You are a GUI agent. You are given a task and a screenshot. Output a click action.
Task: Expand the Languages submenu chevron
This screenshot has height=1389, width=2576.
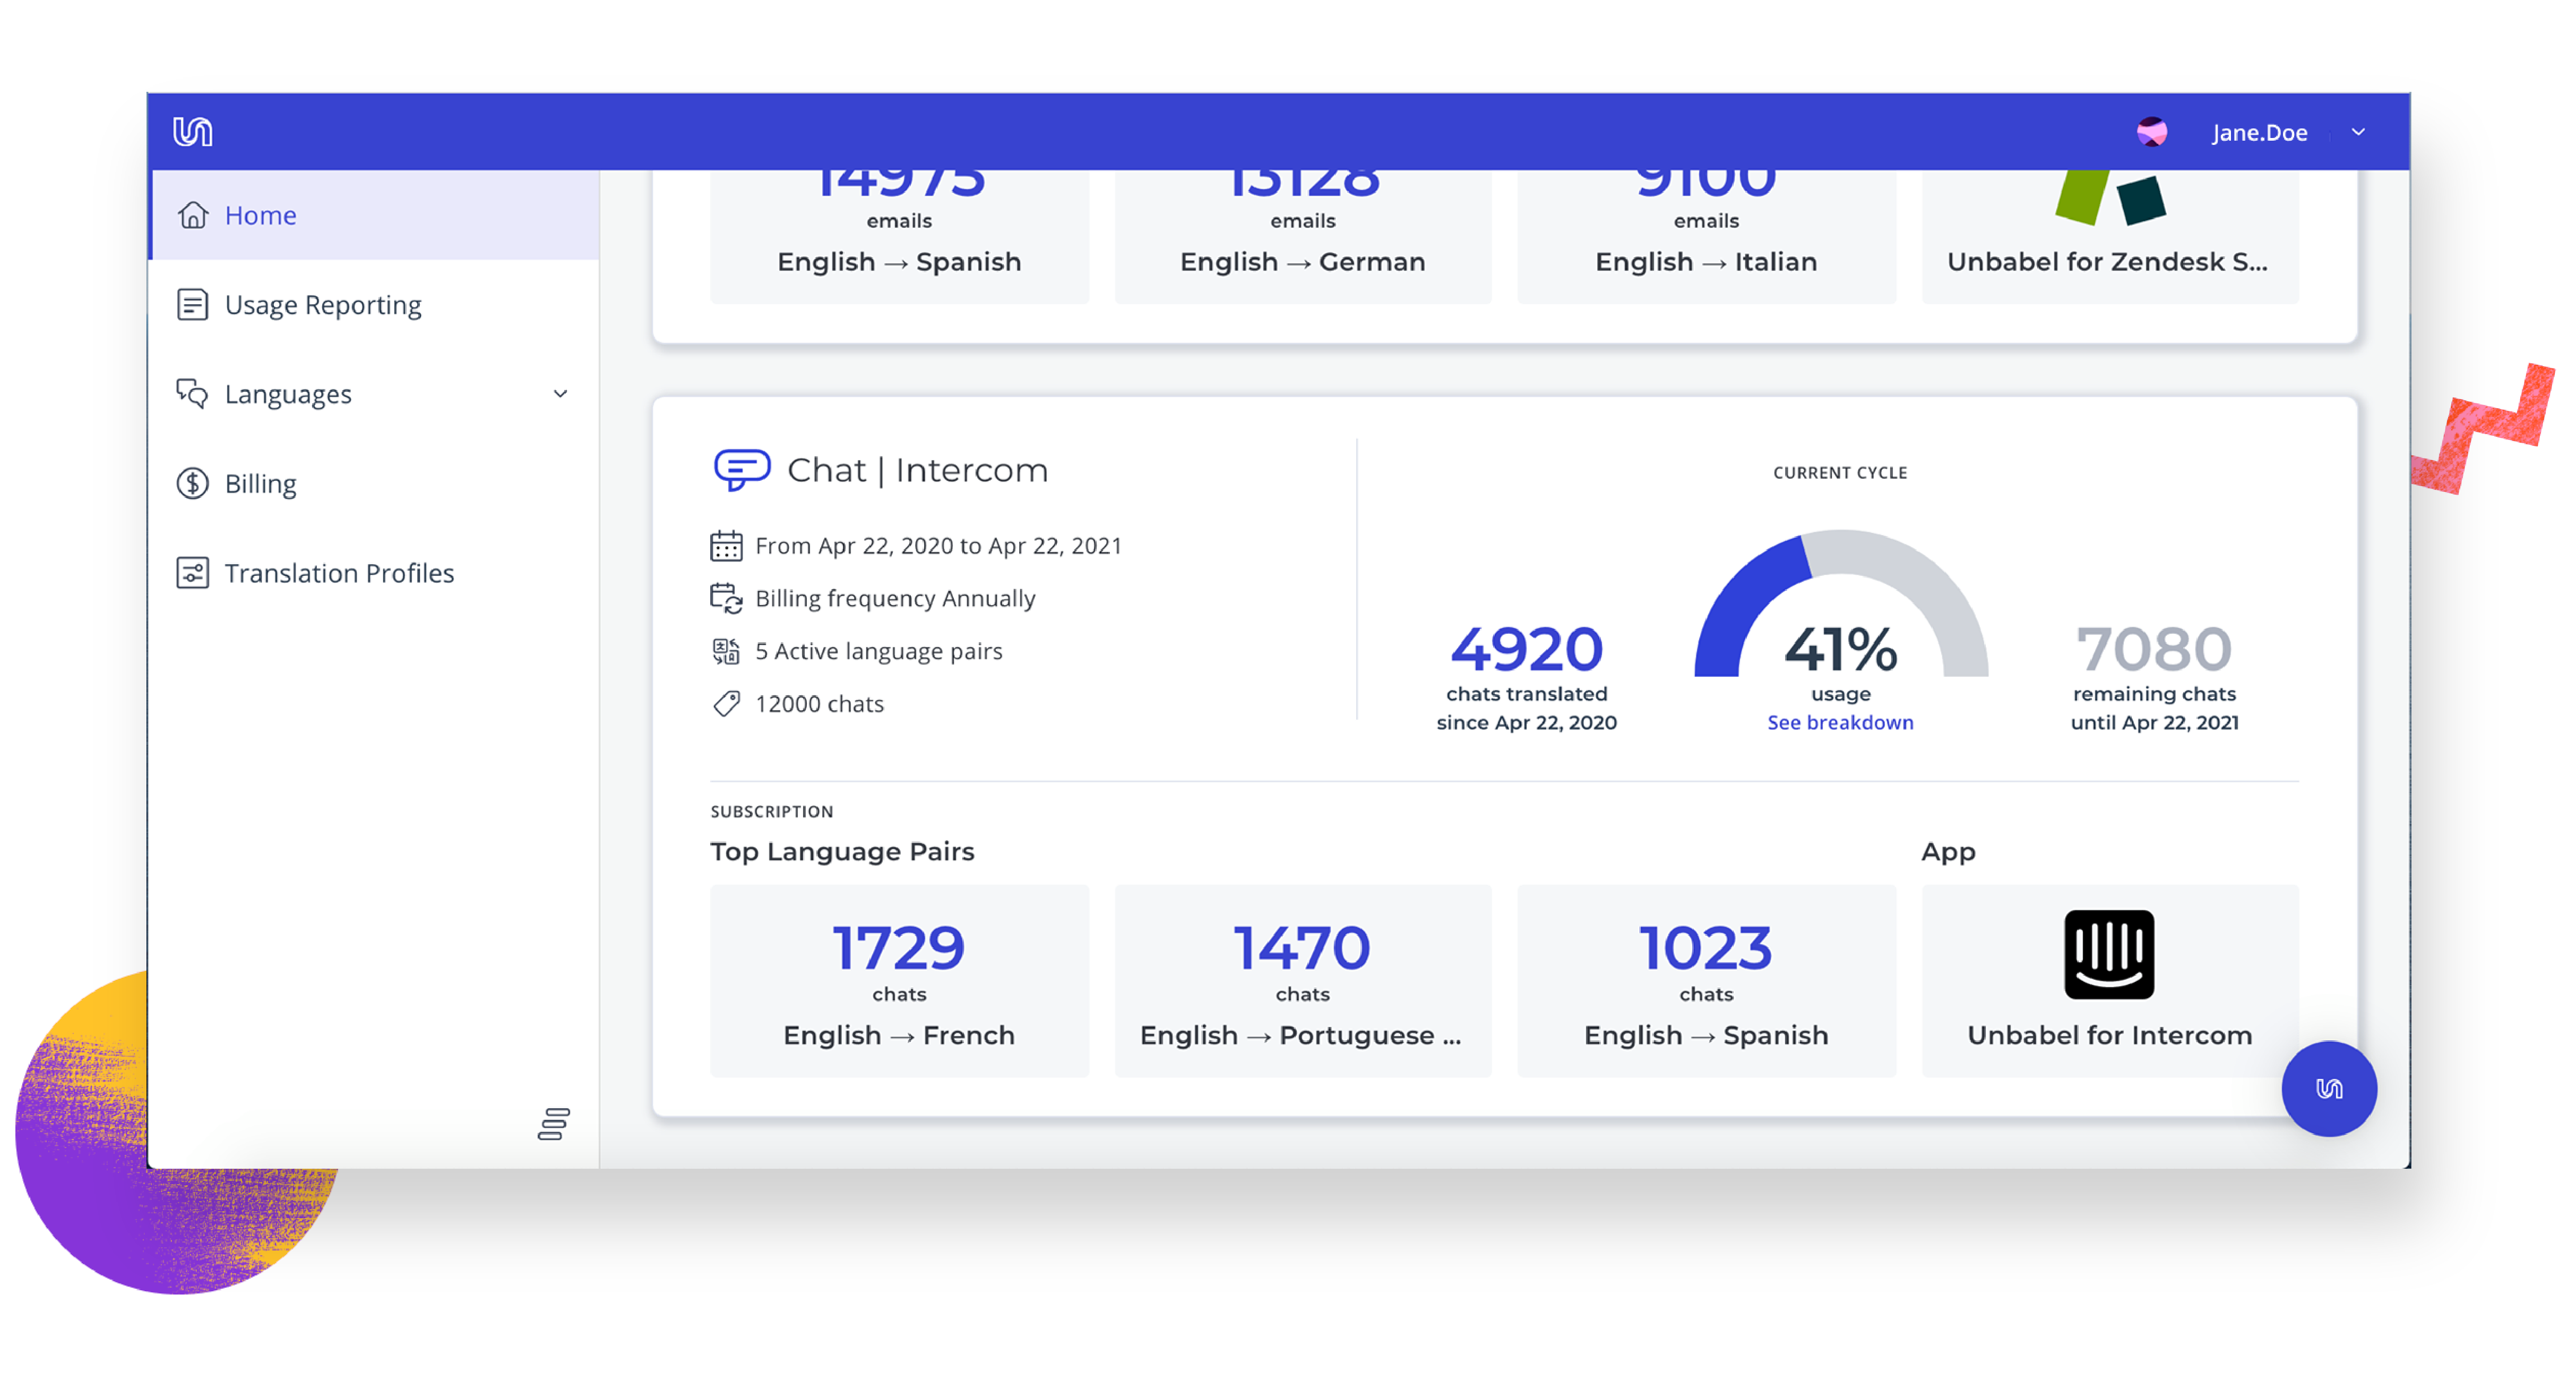click(x=560, y=394)
